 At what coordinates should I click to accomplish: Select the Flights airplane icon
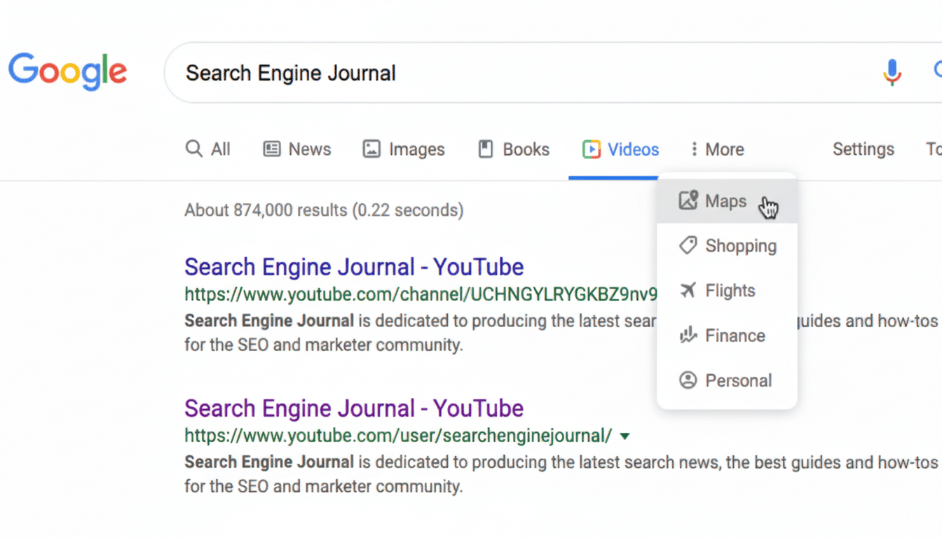tap(687, 290)
